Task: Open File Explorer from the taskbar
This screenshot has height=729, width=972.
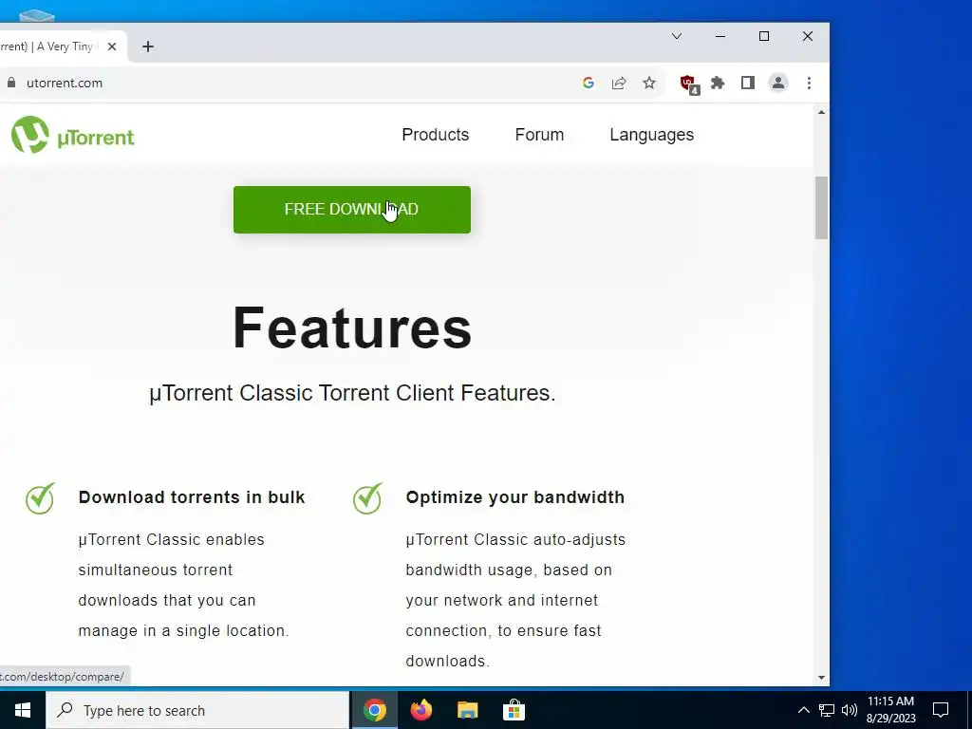Action: point(467,710)
